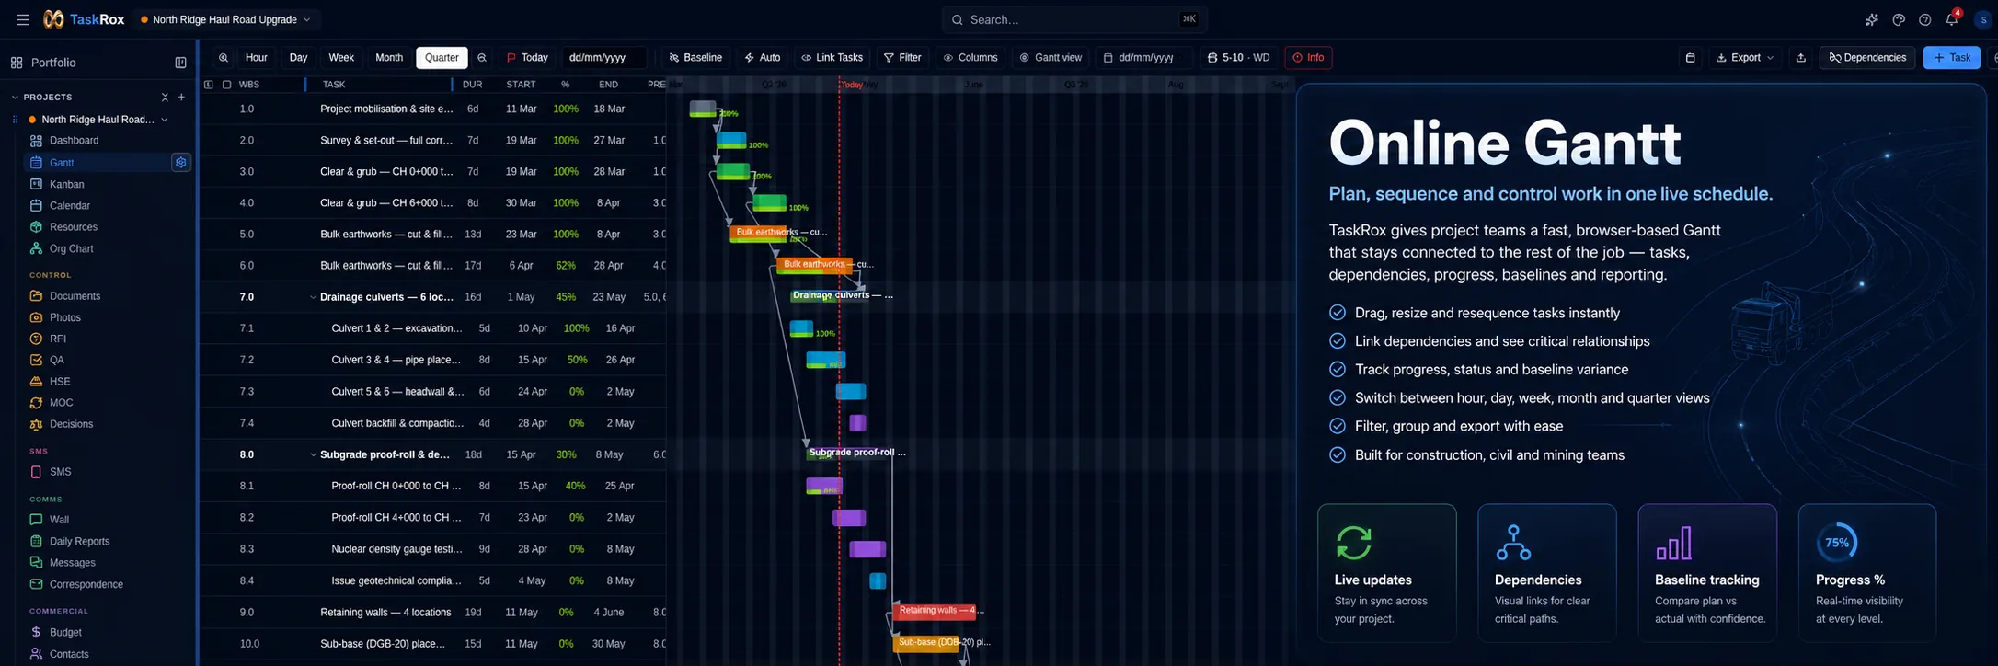
Task: Click the calendar icon left of Export
Action: (x=1690, y=58)
